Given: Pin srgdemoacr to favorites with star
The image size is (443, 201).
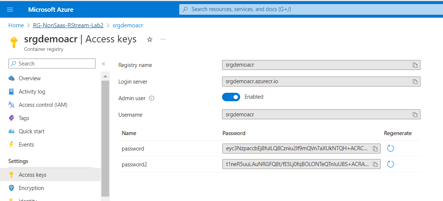Looking at the screenshot, I should (x=150, y=39).
